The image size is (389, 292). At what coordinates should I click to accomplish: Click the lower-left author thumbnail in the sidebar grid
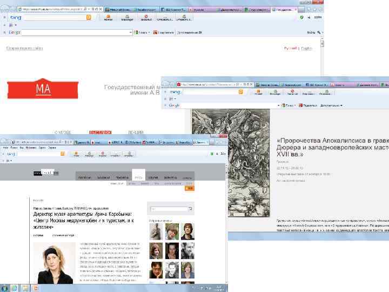(x=156, y=270)
